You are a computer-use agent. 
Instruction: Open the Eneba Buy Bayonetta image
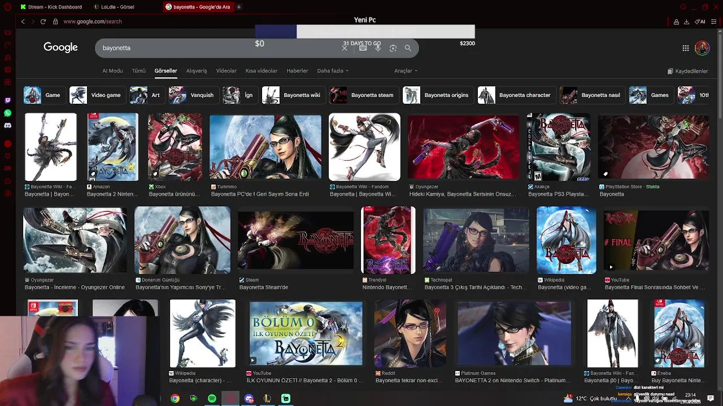click(679, 333)
